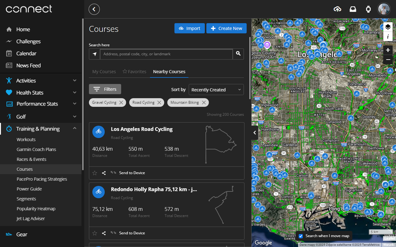Open the Sort by Recently Created dropdown

coord(216,90)
